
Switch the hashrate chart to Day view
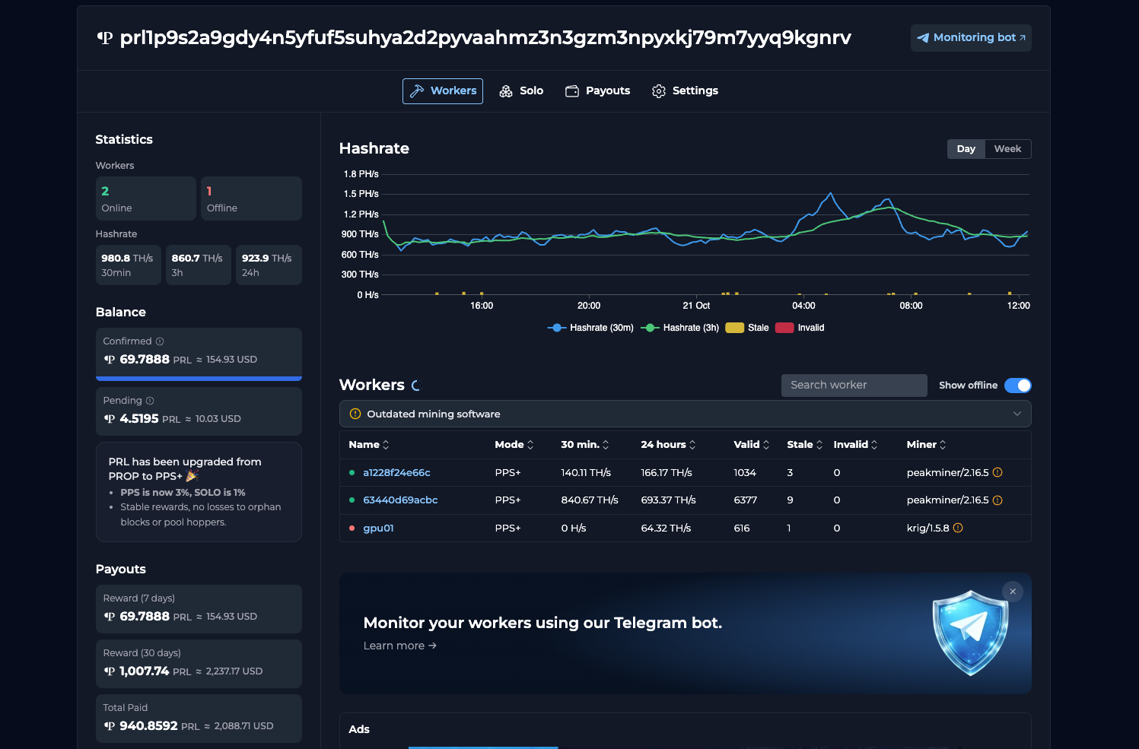pos(966,149)
